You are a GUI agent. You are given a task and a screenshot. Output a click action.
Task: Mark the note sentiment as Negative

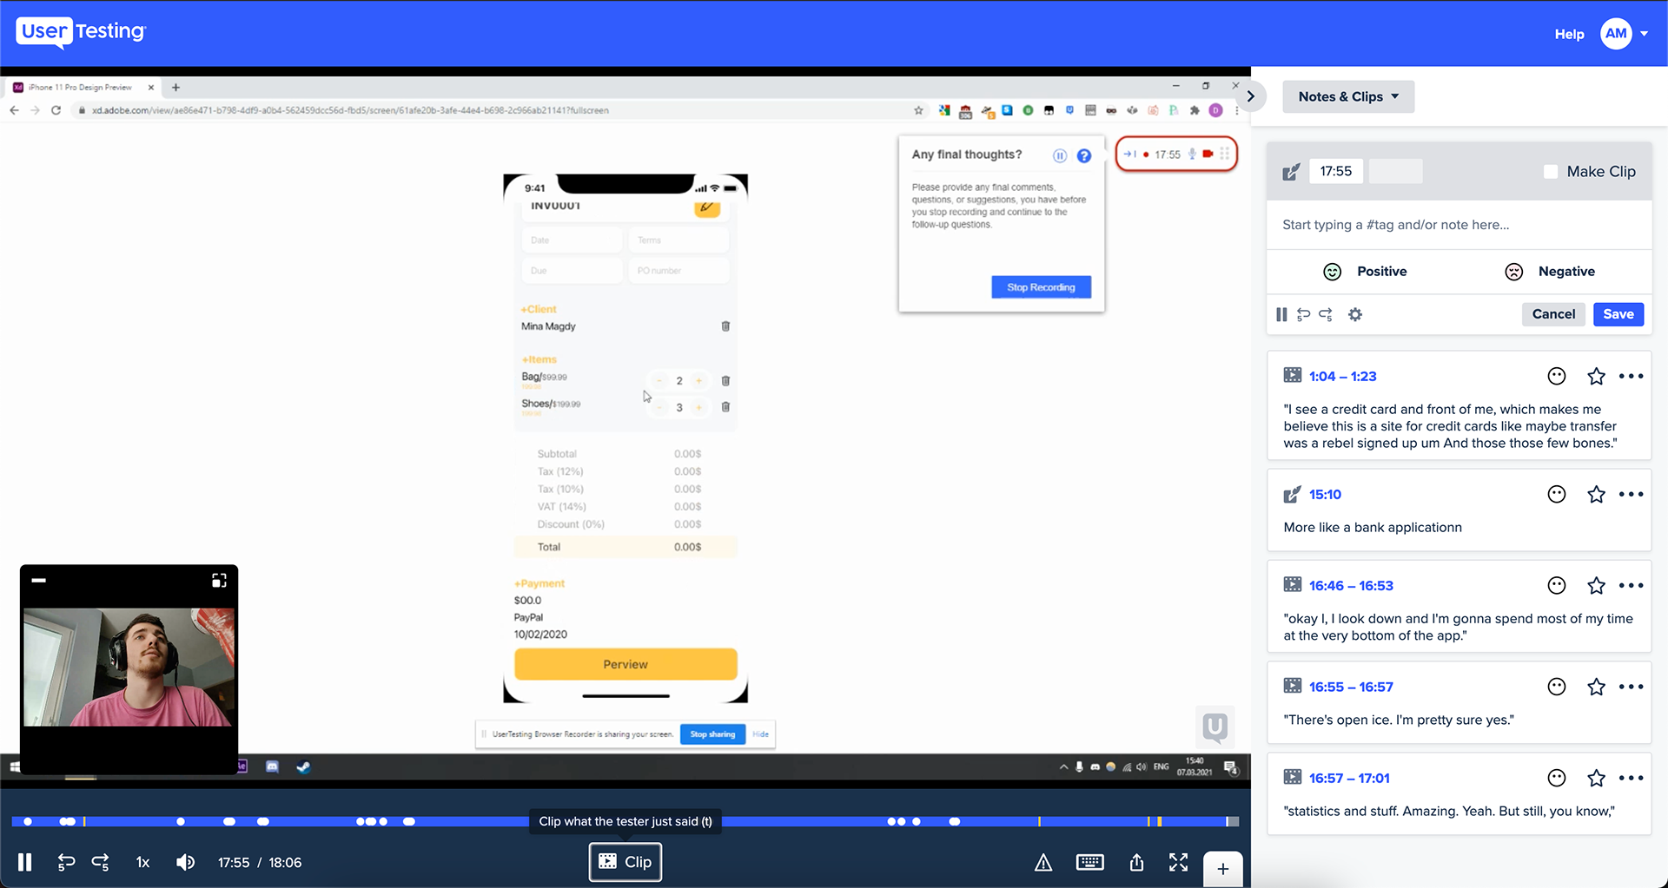1550,272
